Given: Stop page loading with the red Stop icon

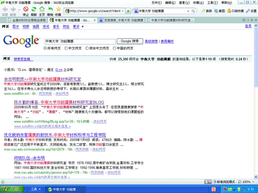Looking at the screenshot, I should [26, 9].
